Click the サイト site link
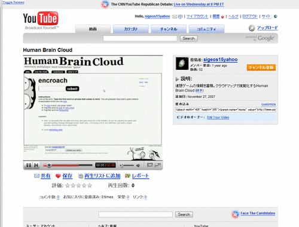This screenshot has height=227, width=299. click(x=267, y=16)
